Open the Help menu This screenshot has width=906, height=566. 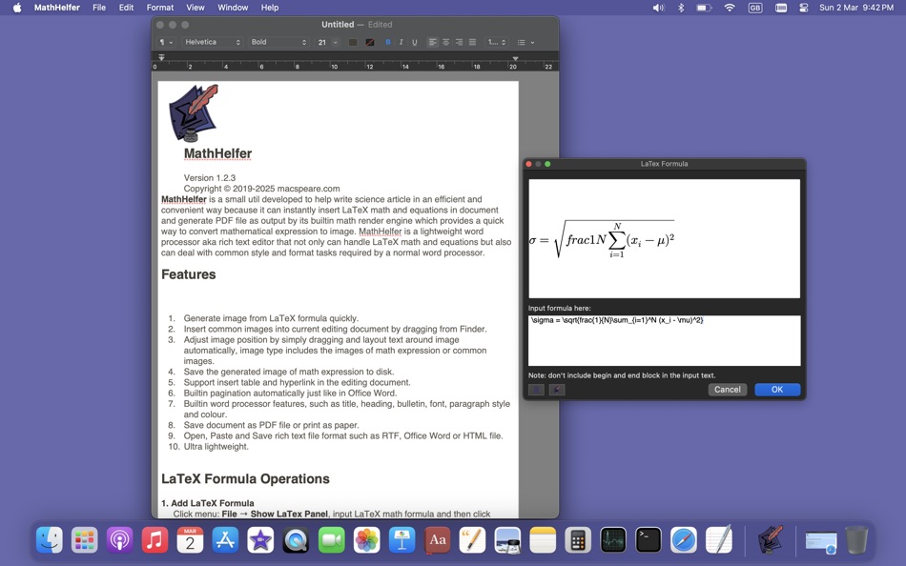coord(270,8)
